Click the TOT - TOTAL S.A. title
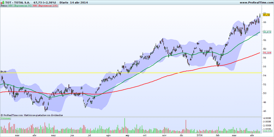This screenshot has width=274, height=137. (18, 2)
